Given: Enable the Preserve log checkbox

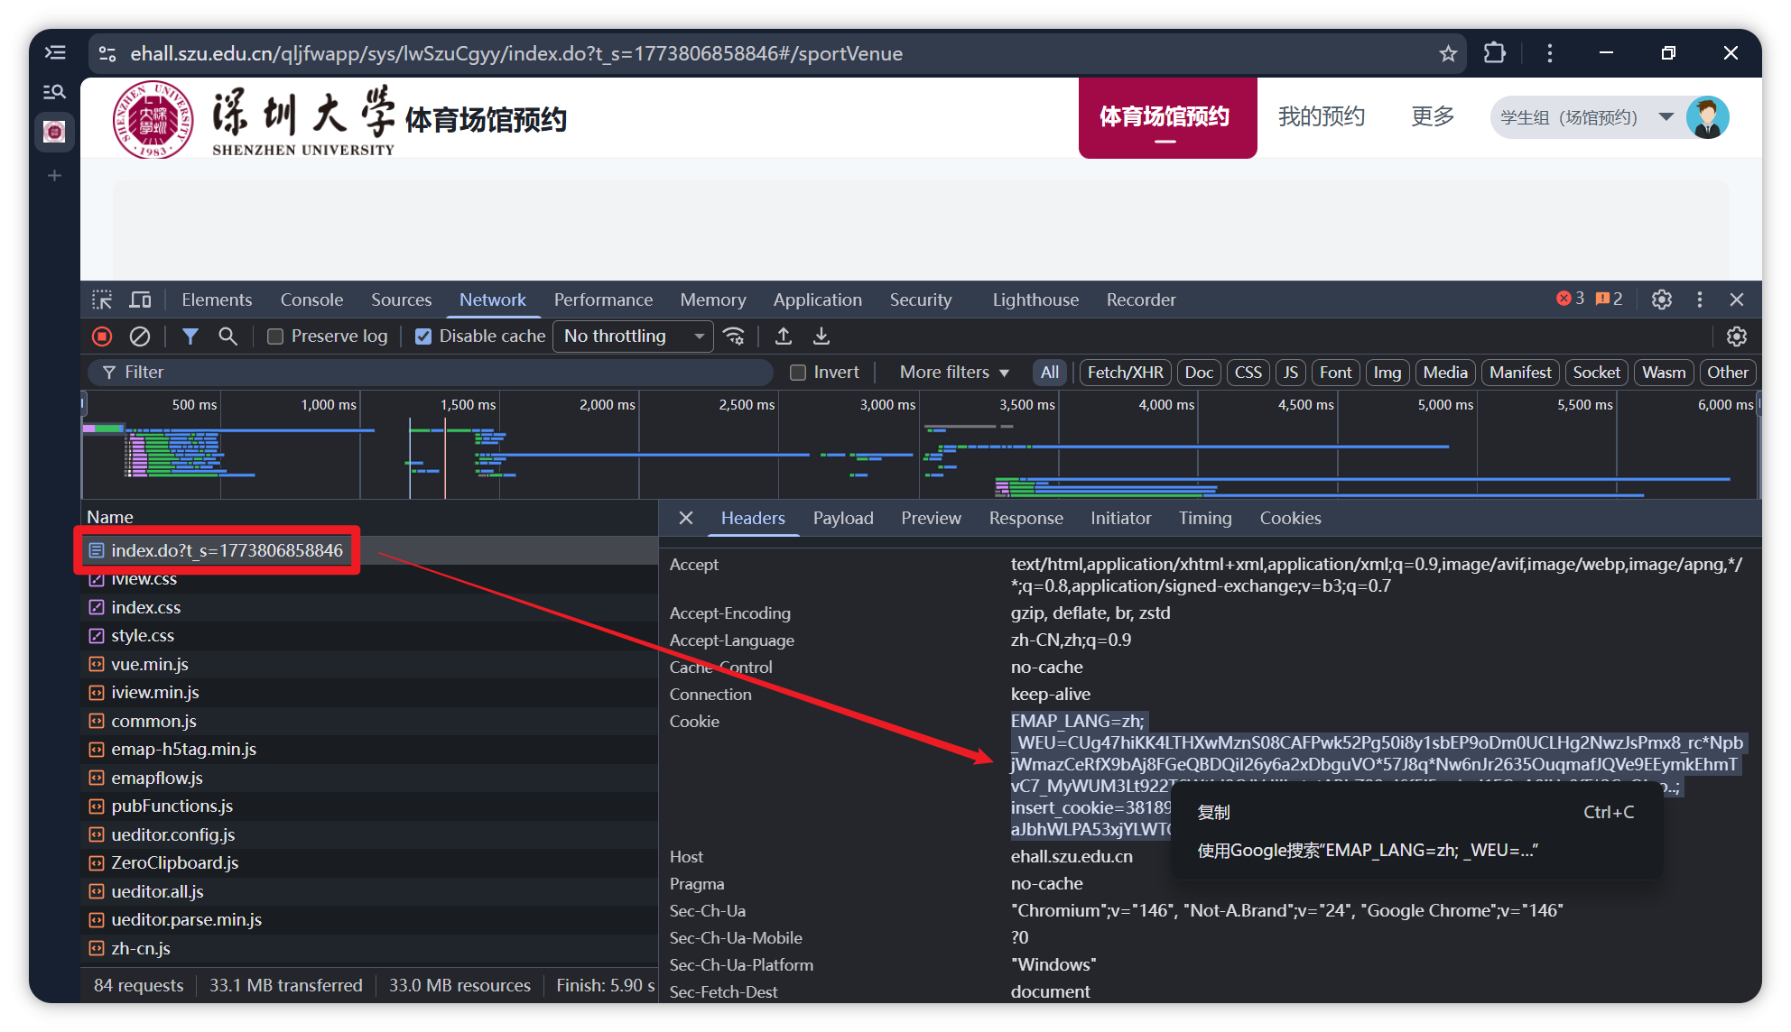Looking at the screenshot, I should point(276,336).
